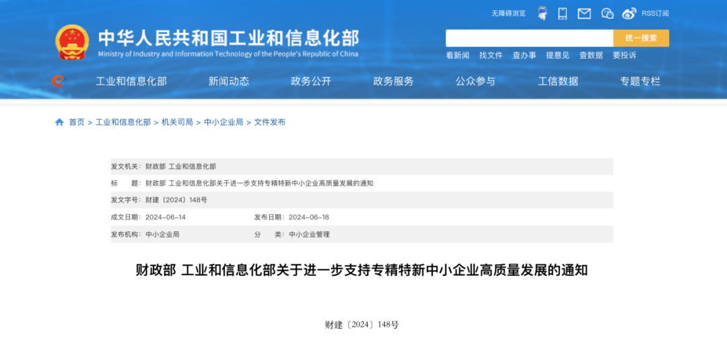Screen dimensions: 727x337
Task: Open 政务服务 navigation menu
Action: pos(393,81)
